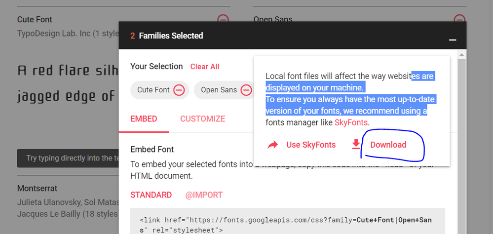This screenshot has height=234, width=493.
Task: Click the 'Embed Font' heading
Action: coord(152,149)
